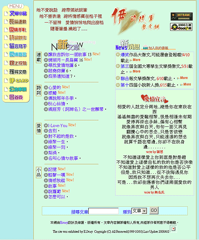Click the page icon beside 回首頁
This screenshot has height=240, width=199.
click(6, 97)
